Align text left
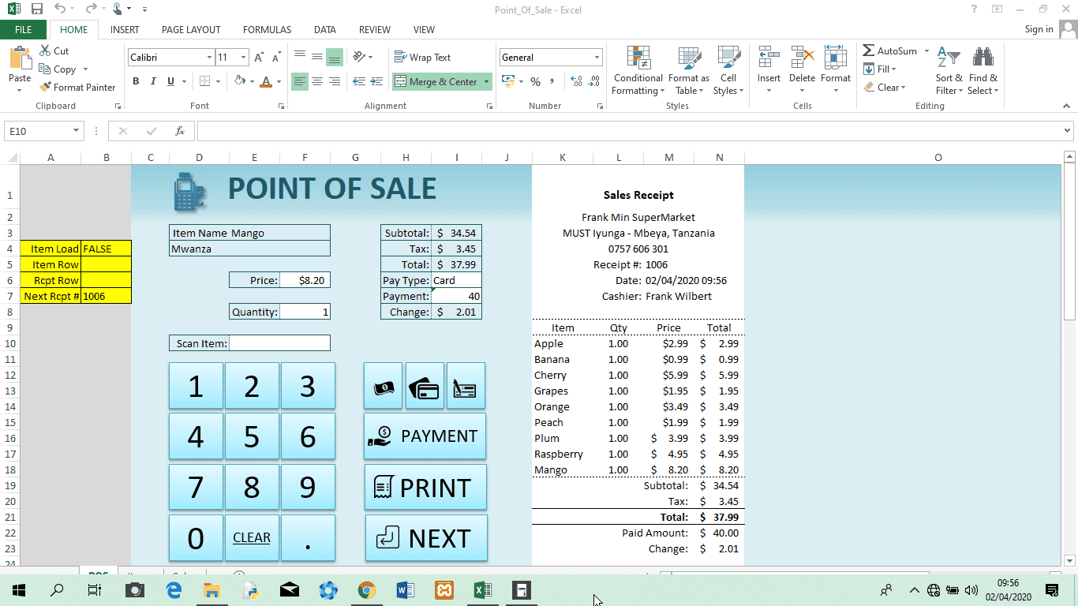The image size is (1078, 606). (x=299, y=81)
